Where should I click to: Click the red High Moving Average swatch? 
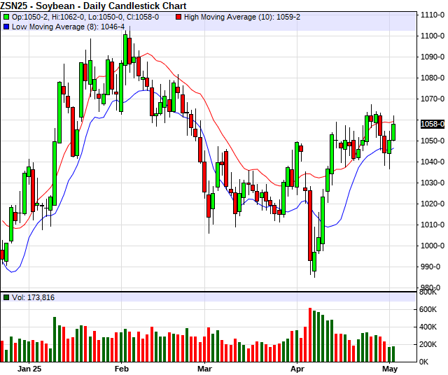[178, 16]
